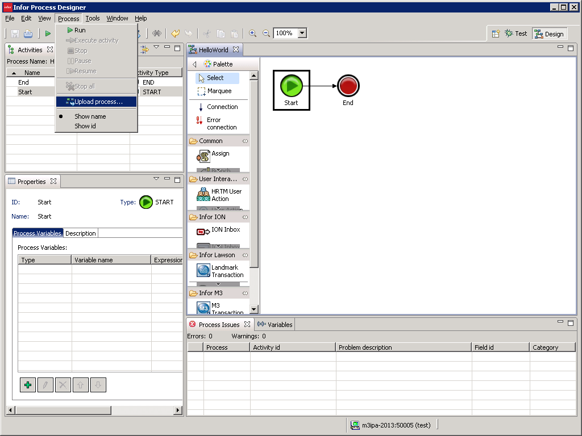The width and height of the screenshot is (582, 436).
Task: Switch to the Design perspective
Action: 549,34
